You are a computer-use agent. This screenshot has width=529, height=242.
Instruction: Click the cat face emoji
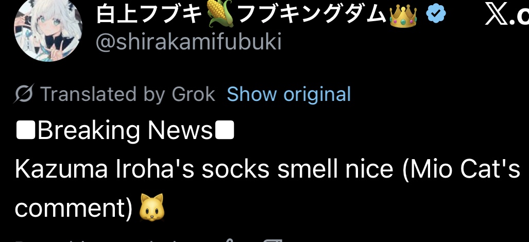pos(152,207)
